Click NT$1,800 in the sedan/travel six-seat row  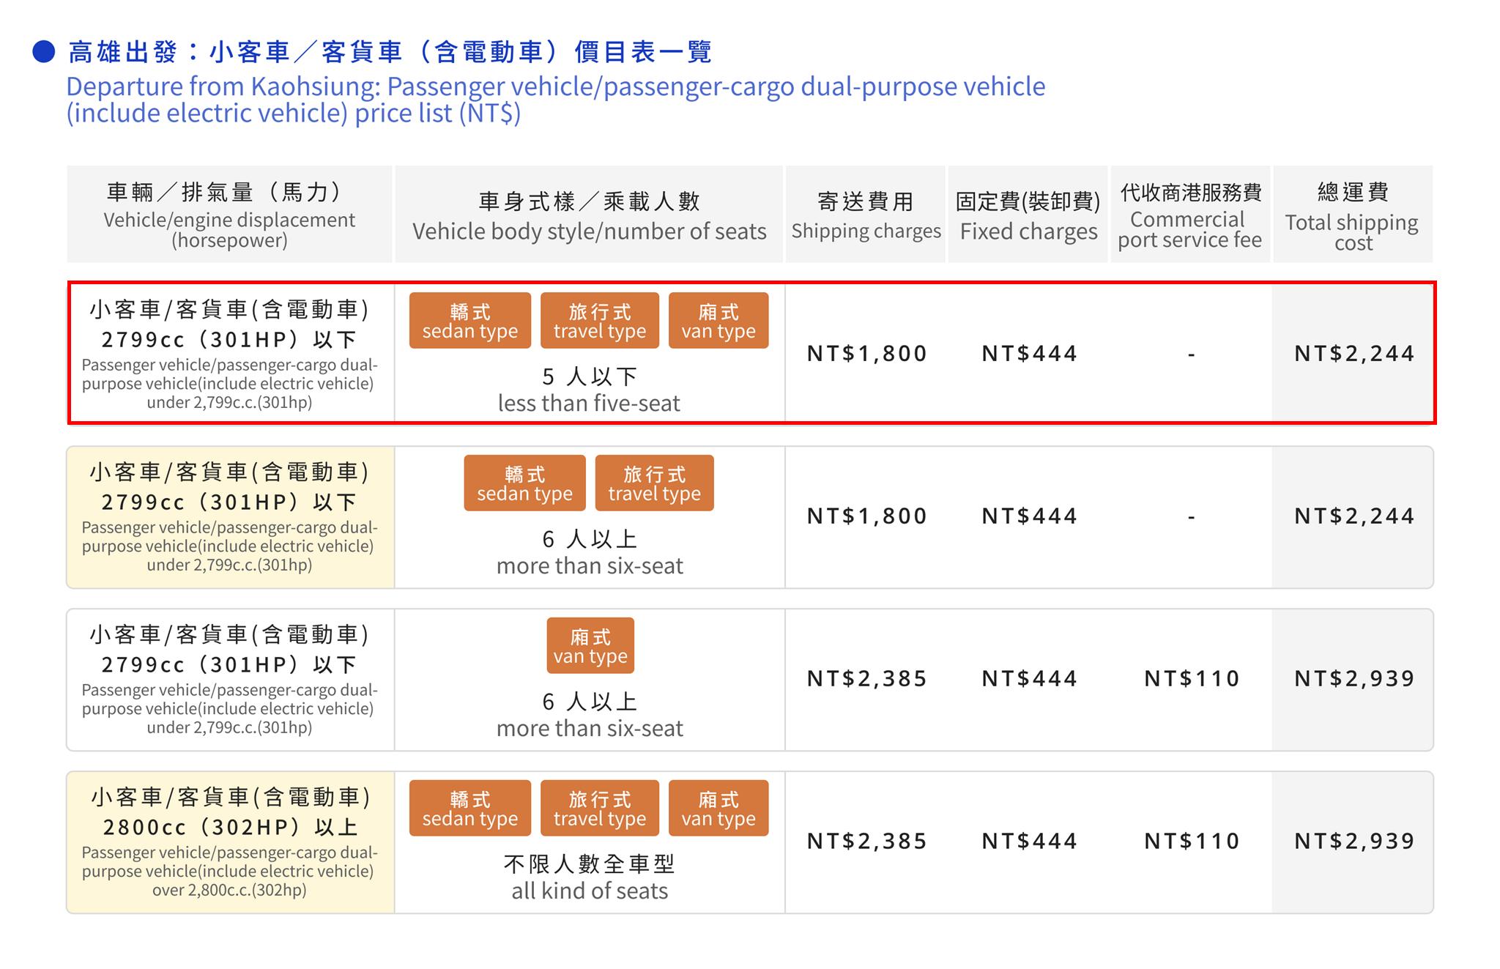point(866,516)
